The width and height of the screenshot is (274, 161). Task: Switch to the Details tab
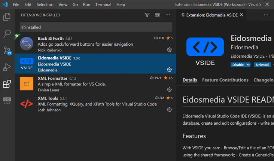click(190, 80)
